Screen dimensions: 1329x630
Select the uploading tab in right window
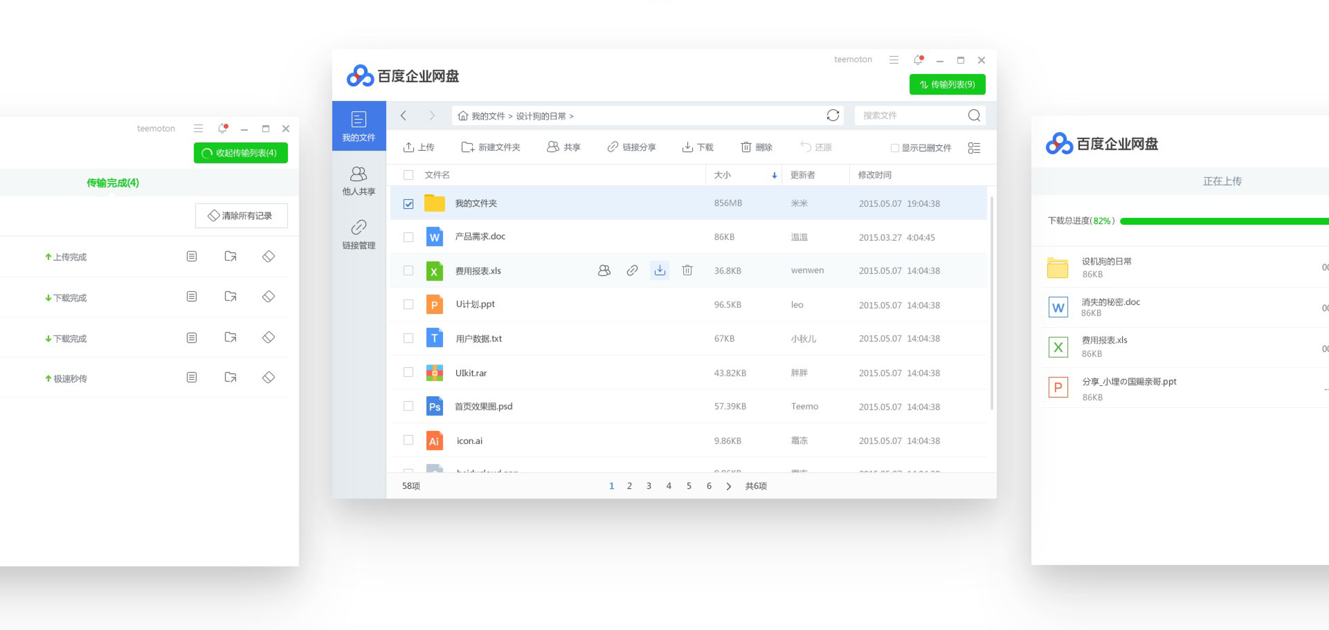pos(1222,181)
